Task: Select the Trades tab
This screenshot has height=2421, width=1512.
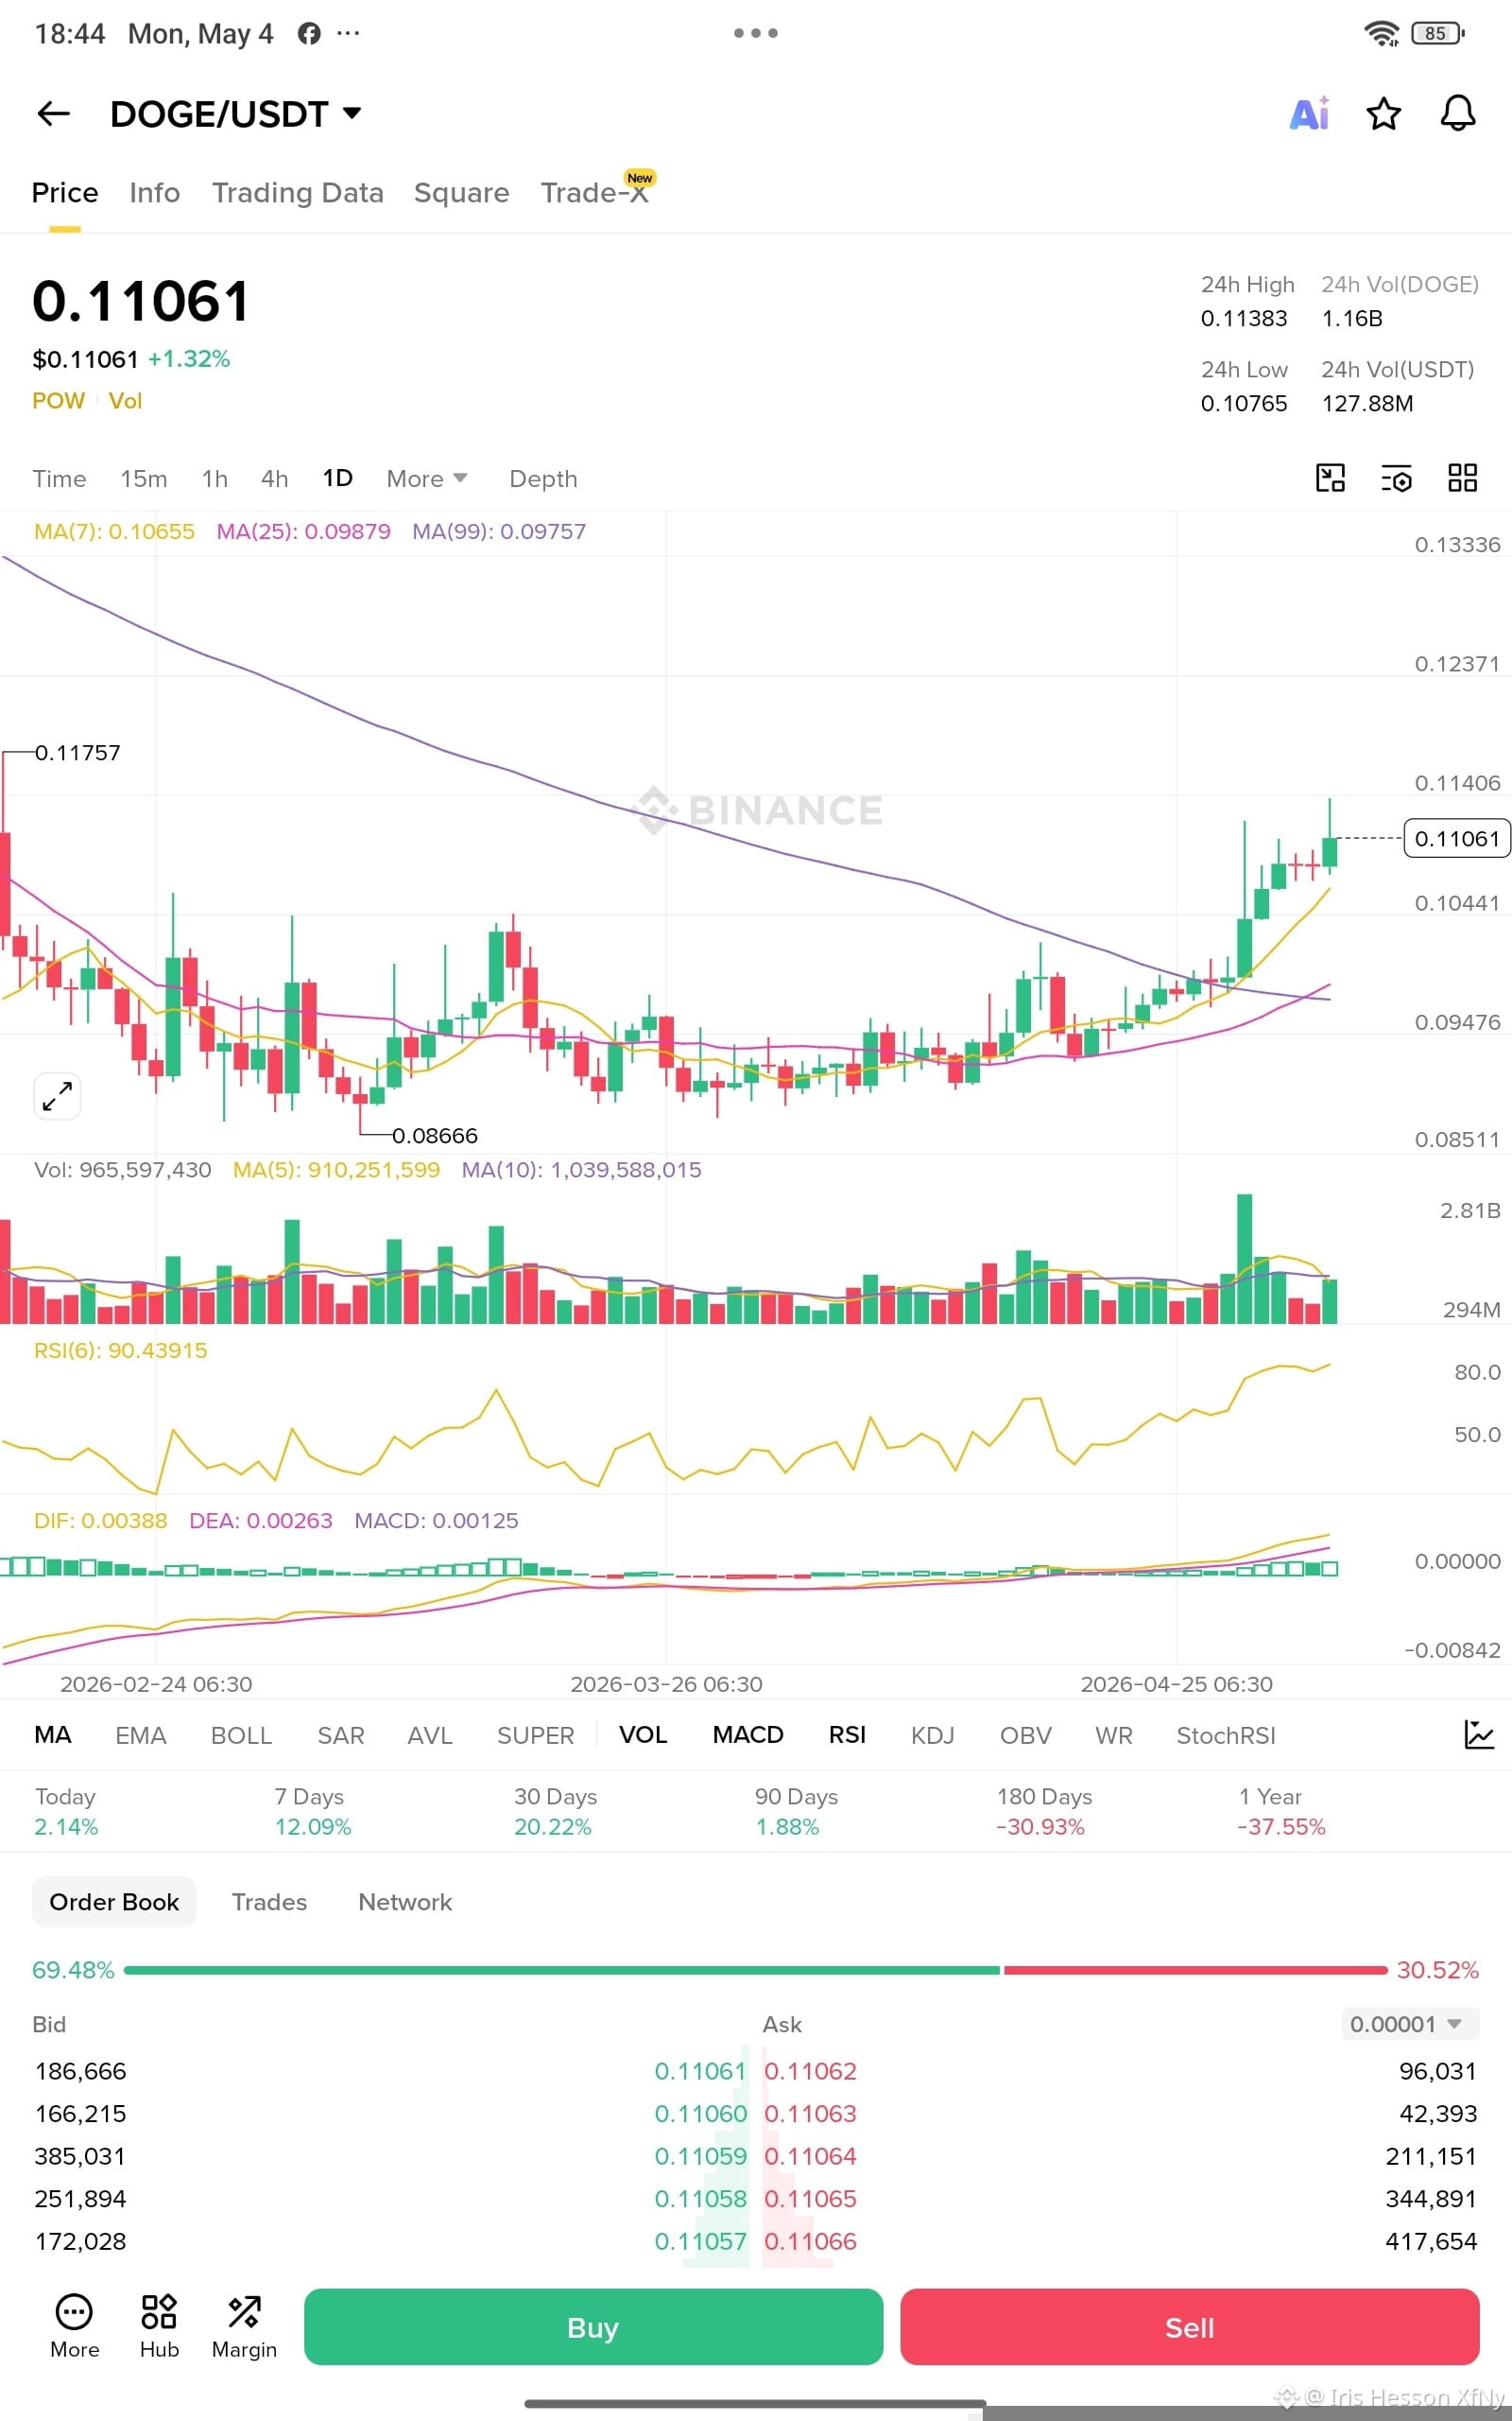Action: click(269, 1902)
